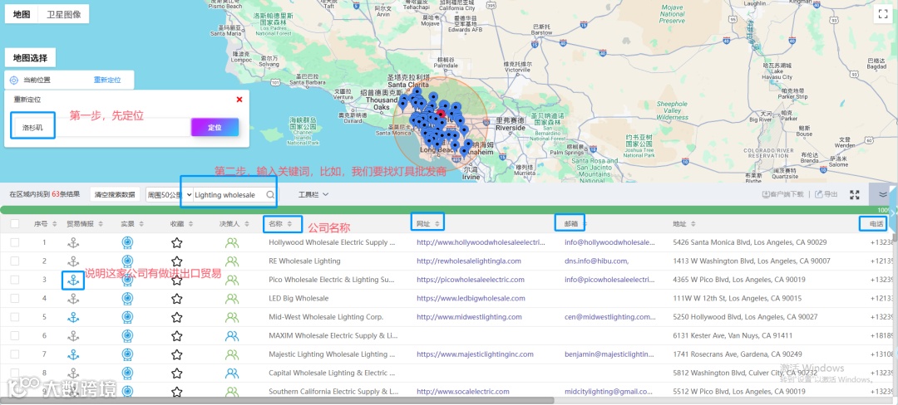Close the 重新定位 relocate panel
The width and height of the screenshot is (898, 405).
tap(239, 100)
